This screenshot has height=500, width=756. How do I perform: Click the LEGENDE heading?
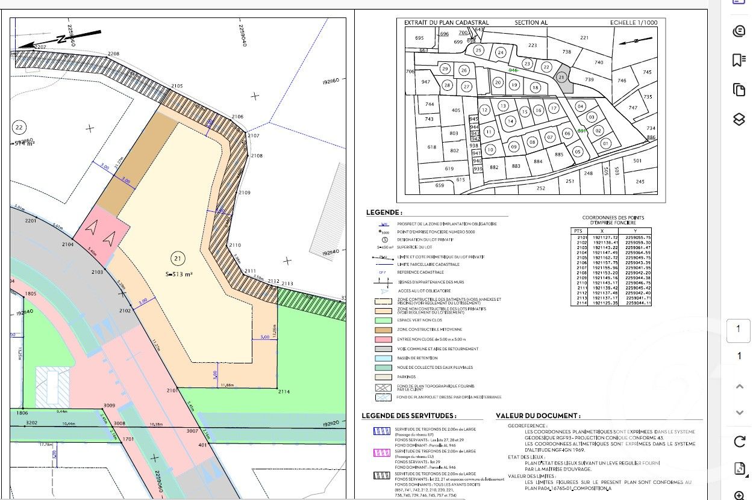(x=384, y=212)
